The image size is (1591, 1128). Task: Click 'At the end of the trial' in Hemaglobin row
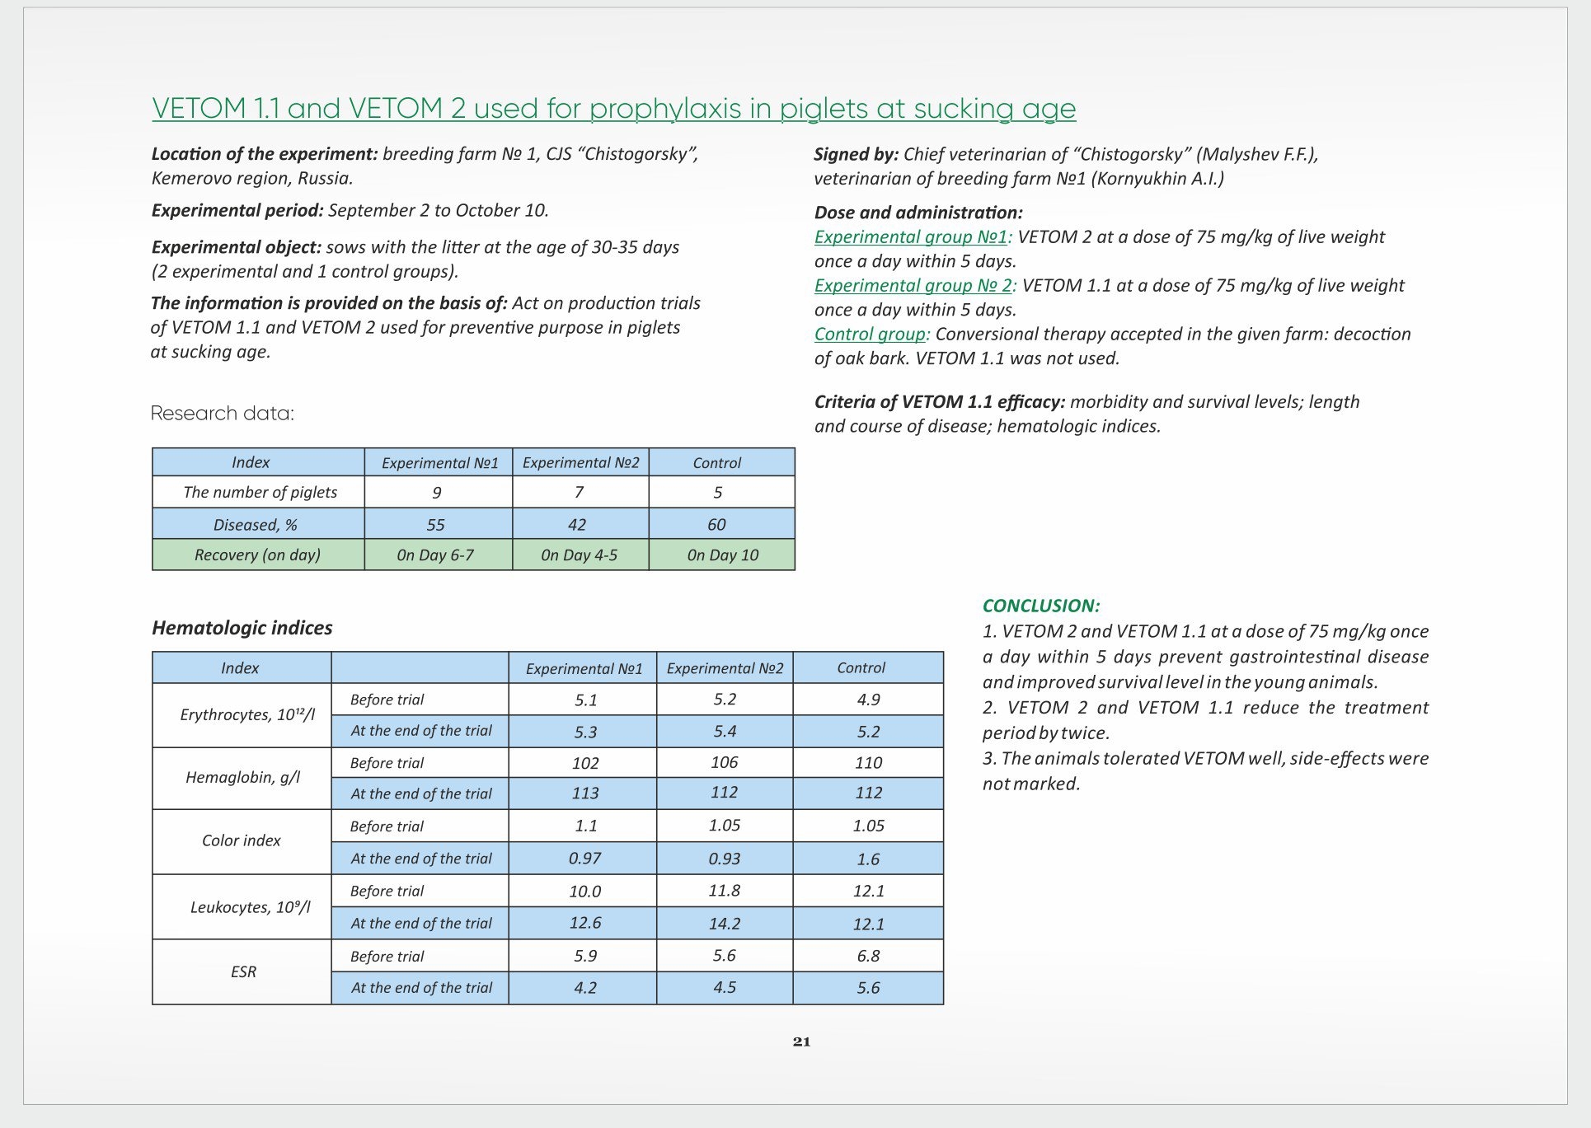point(421,794)
